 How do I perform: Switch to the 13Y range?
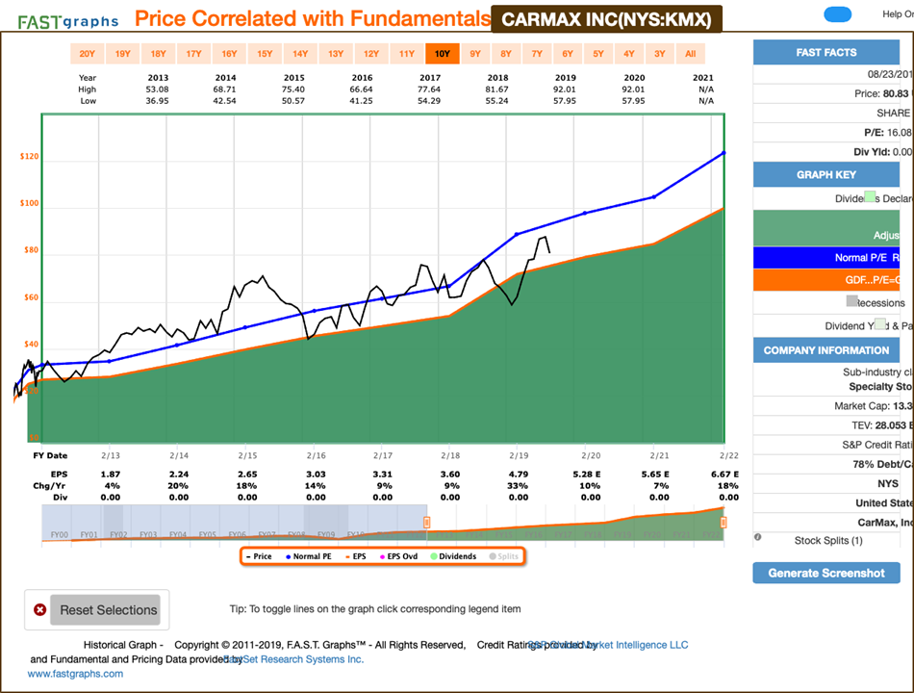[336, 54]
